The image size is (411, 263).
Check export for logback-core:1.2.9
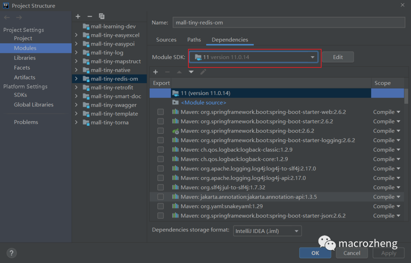[161, 159]
